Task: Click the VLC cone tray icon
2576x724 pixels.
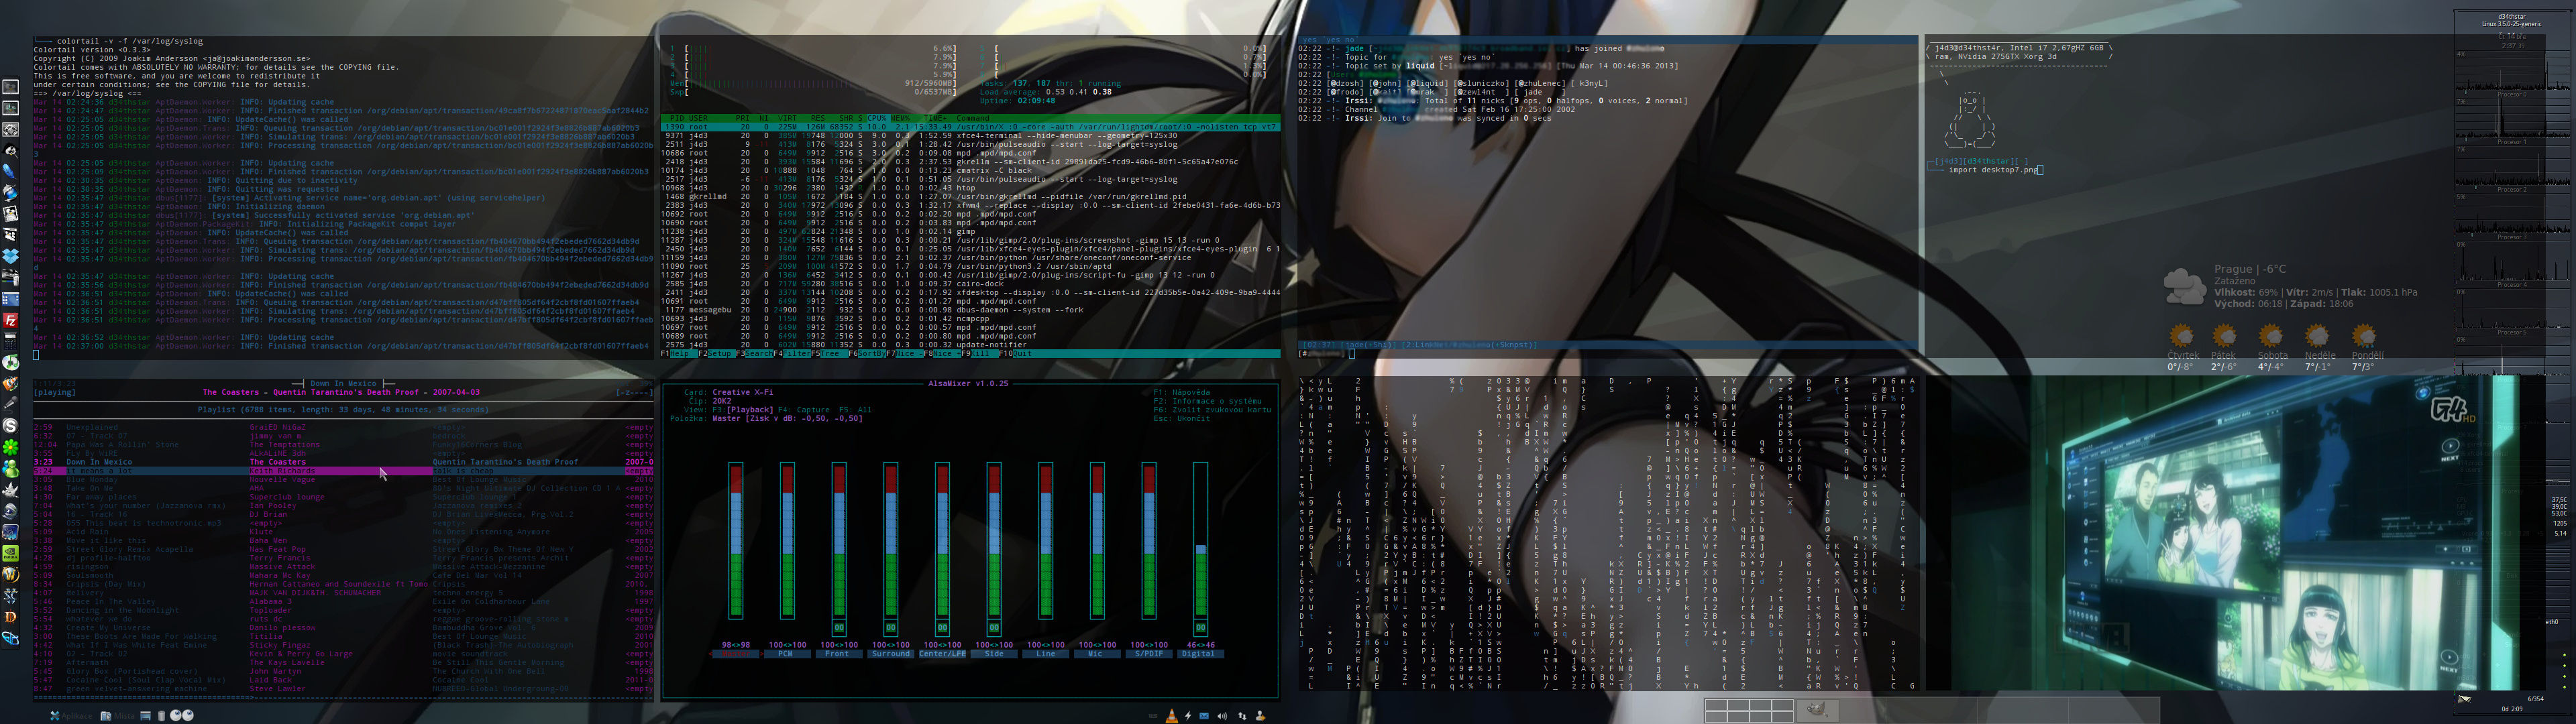Action: click(1172, 717)
